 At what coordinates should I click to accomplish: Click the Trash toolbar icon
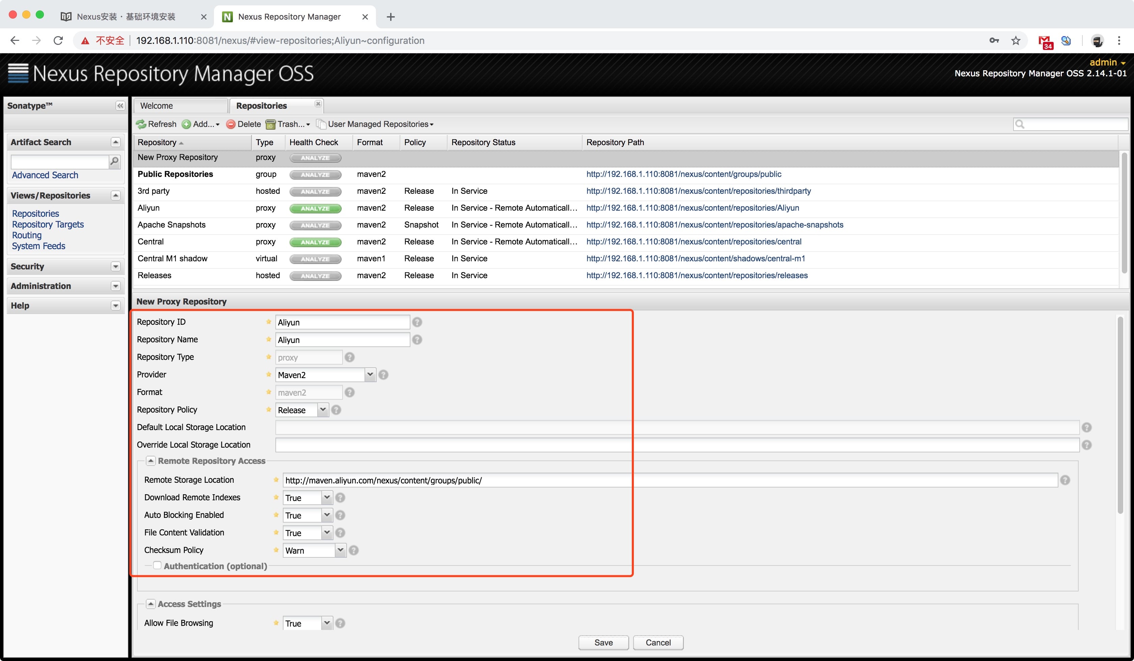pyautogui.click(x=270, y=124)
